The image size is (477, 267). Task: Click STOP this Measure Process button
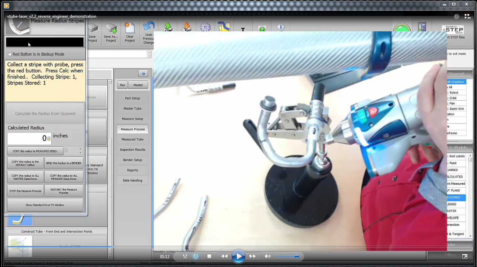pos(25,191)
